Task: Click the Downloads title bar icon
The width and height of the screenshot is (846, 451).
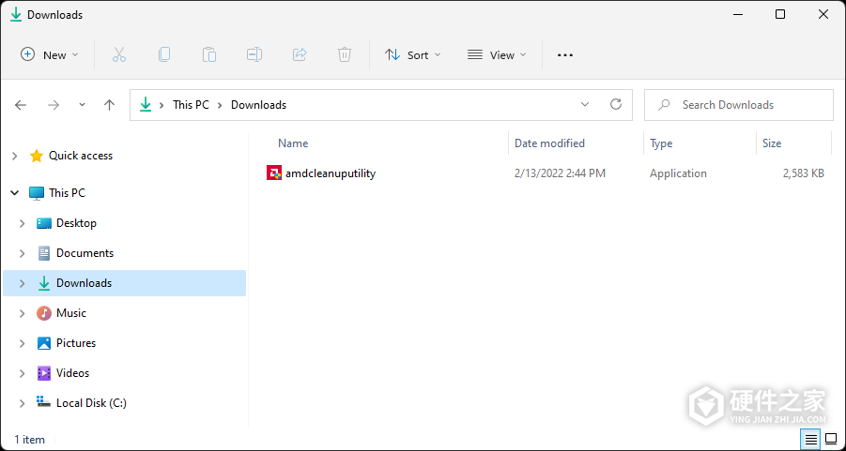Action: click(x=16, y=15)
